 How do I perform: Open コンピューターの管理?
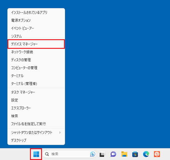point(36,68)
